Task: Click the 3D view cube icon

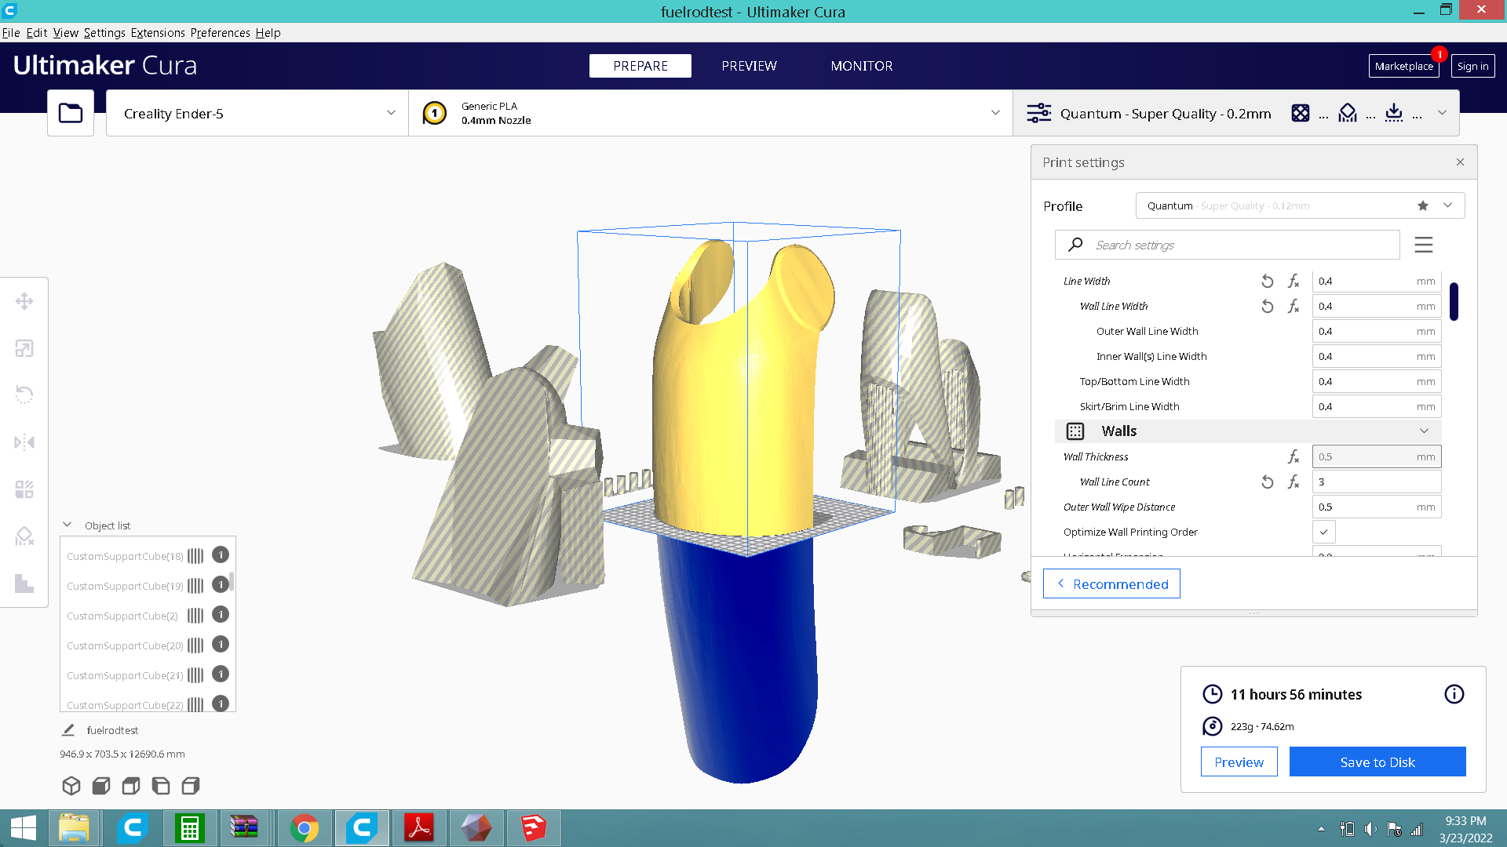Action: point(71,786)
